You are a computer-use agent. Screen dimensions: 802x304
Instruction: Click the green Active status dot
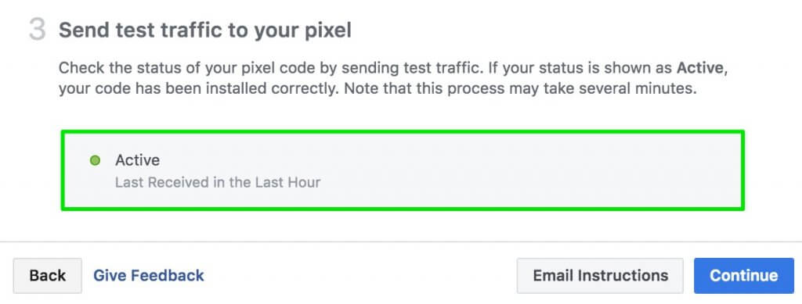pyautogui.click(x=95, y=161)
